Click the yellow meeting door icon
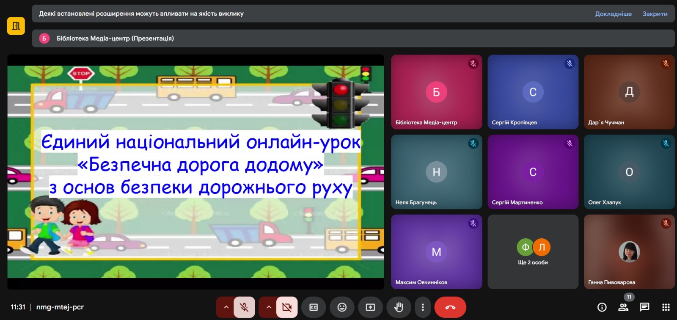Screen dimensions: 677x320 pyautogui.click(x=16, y=26)
